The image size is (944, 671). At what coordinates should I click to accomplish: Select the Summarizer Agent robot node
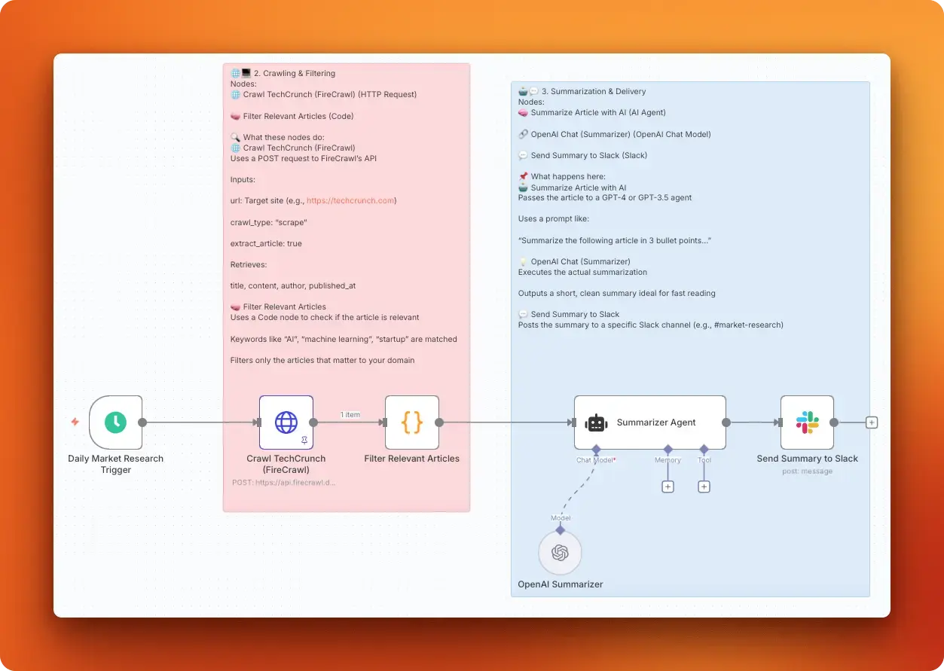[x=649, y=422]
